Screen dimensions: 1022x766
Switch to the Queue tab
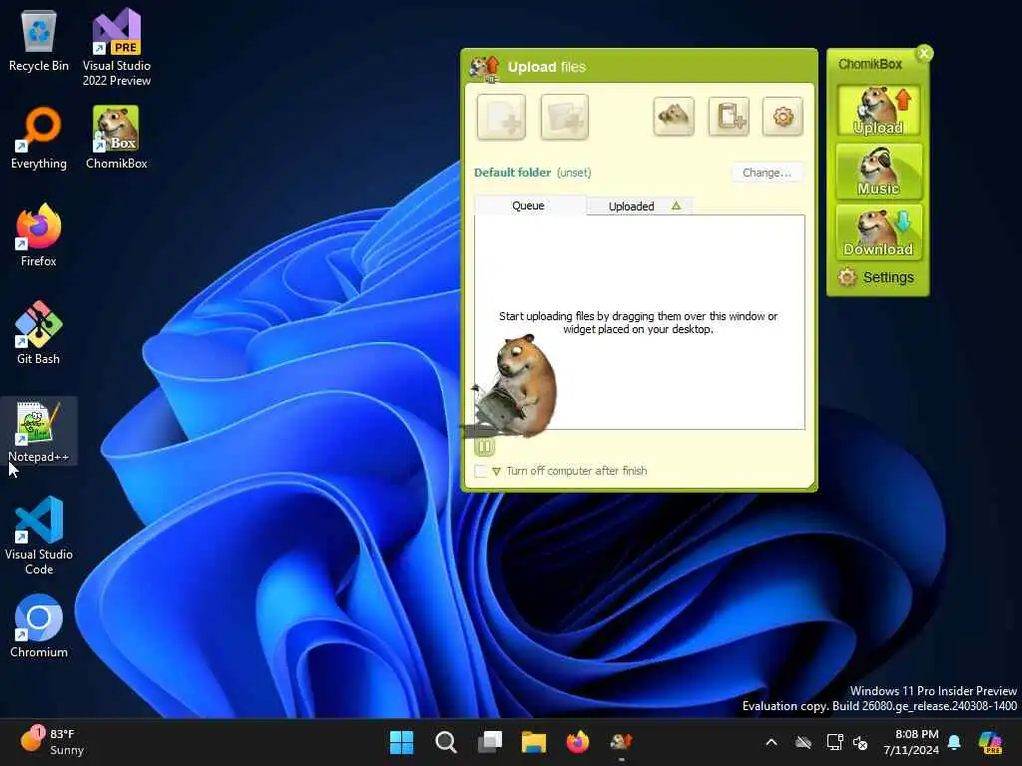(x=529, y=205)
